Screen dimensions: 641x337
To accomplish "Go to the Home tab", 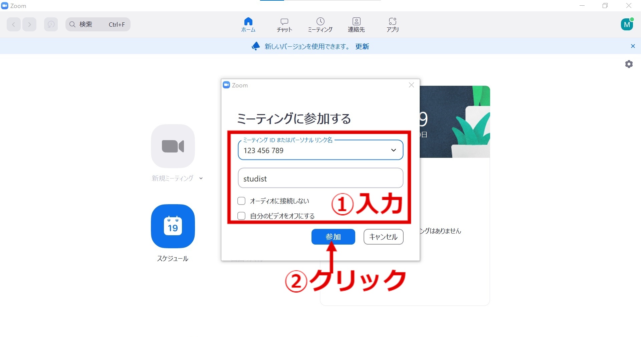I will (248, 25).
